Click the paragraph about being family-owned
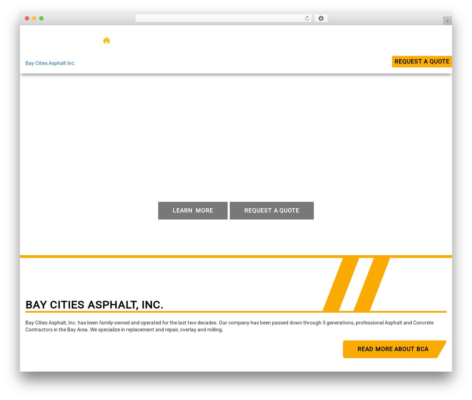Image resolution: width=472 pixels, height=400 pixels. (229, 326)
